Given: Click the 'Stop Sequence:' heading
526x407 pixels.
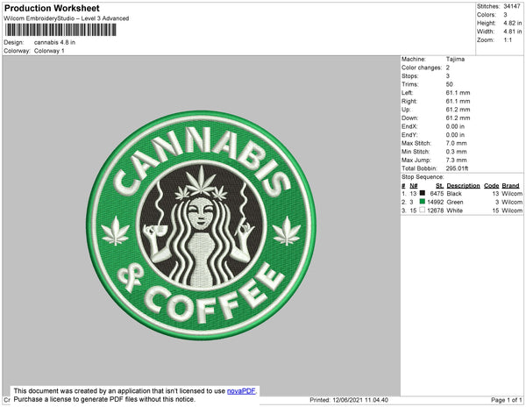Looking at the screenshot, I should (x=423, y=177).
